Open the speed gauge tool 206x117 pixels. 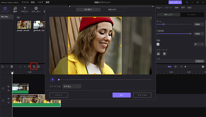point(29,67)
